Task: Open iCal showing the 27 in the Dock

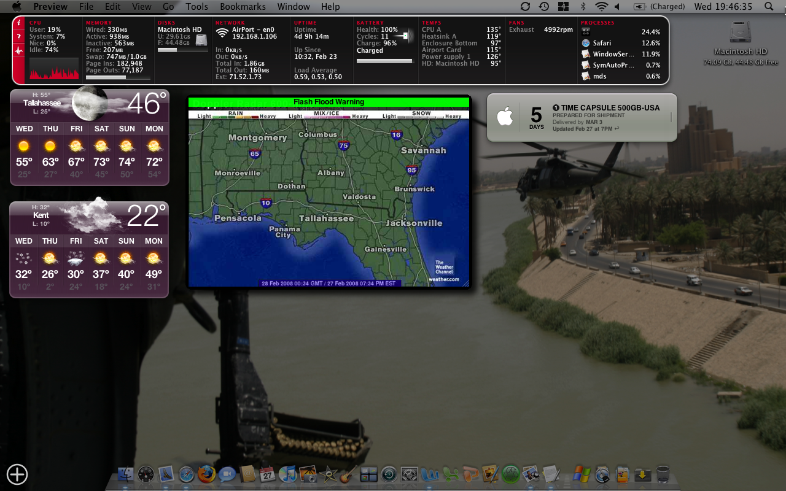Action: pyautogui.click(x=267, y=474)
